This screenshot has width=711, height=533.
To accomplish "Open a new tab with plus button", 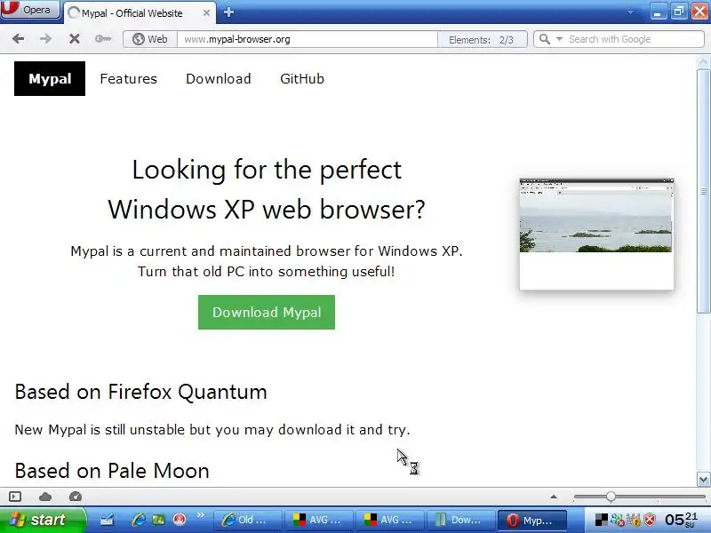I will point(228,12).
